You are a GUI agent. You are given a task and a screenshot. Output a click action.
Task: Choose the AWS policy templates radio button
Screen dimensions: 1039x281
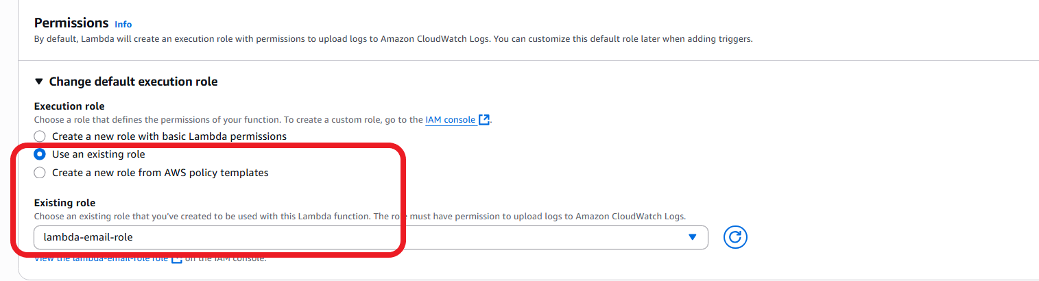40,173
